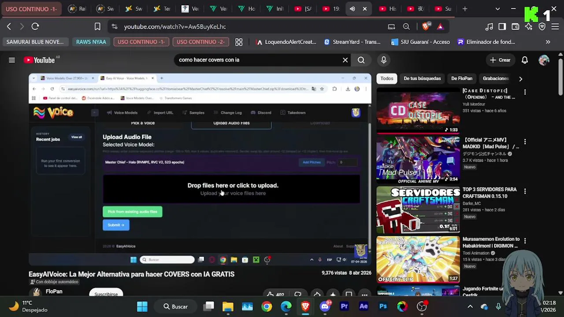
Task: Open YouTube notifications bell
Action: point(525,60)
